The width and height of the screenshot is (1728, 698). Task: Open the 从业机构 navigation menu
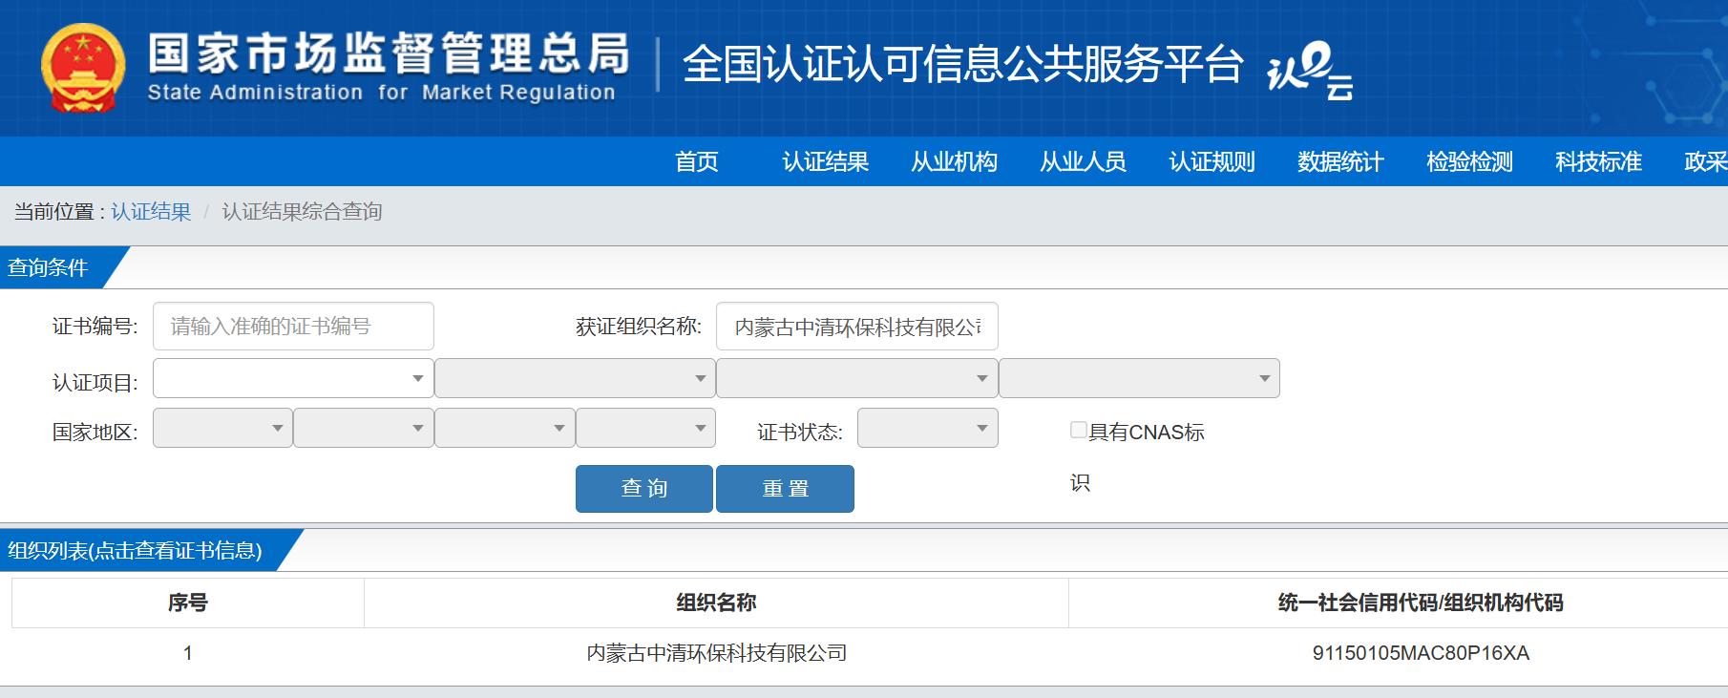pos(955,161)
